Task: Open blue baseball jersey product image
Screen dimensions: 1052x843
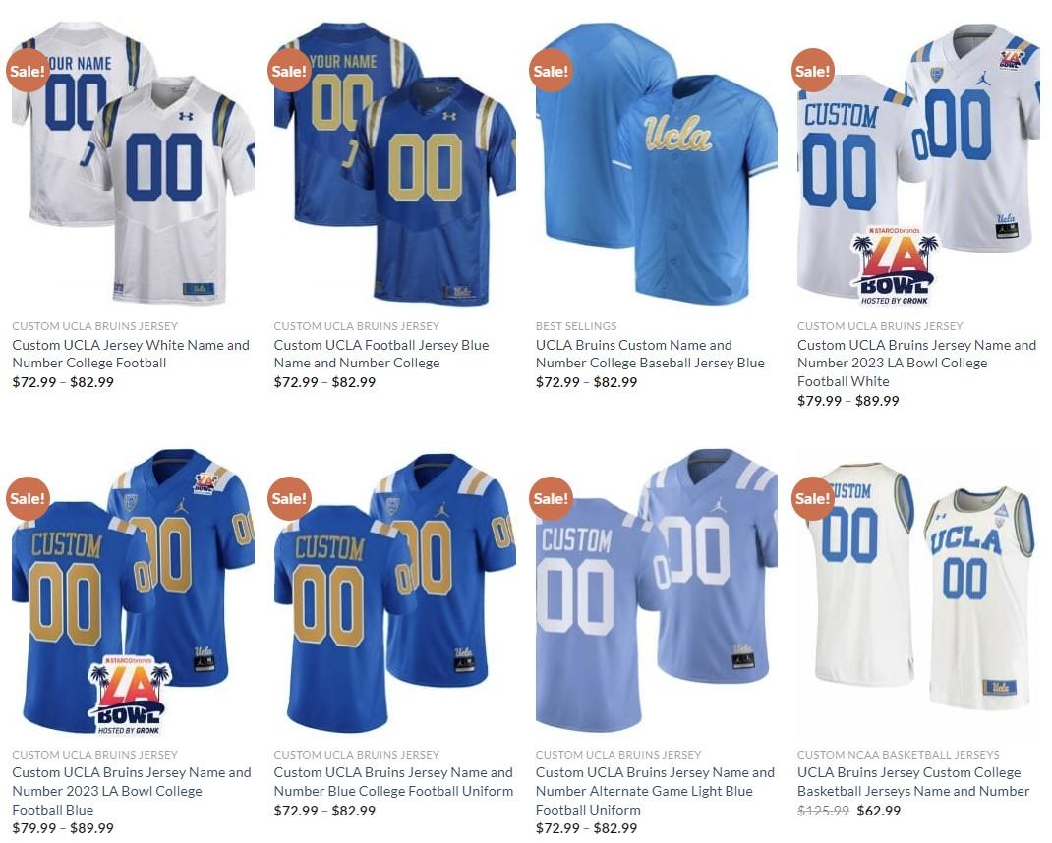Action: (x=656, y=162)
